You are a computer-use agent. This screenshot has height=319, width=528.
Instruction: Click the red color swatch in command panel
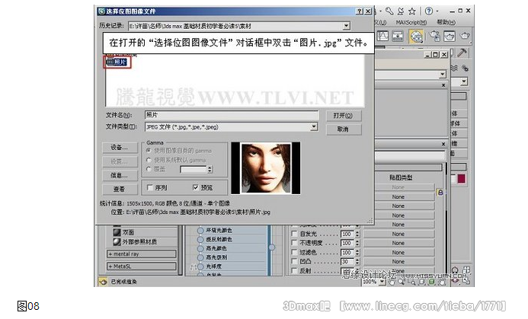coord(461,179)
